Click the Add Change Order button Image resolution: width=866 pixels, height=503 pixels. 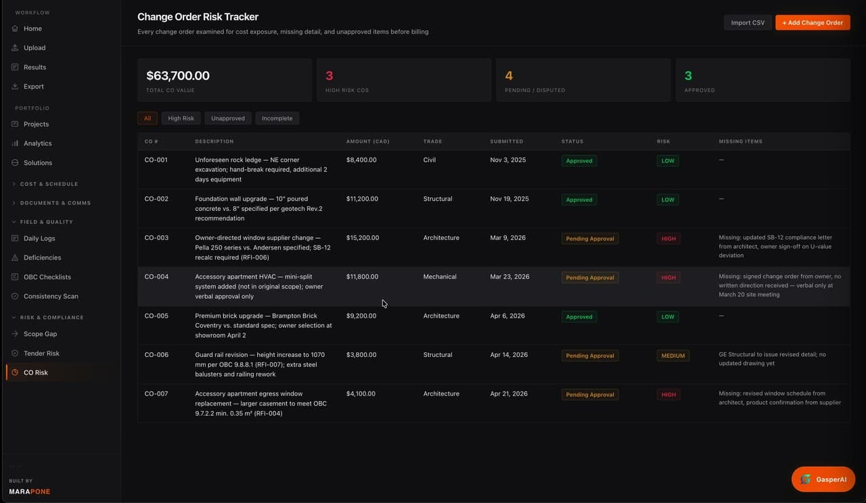(813, 22)
